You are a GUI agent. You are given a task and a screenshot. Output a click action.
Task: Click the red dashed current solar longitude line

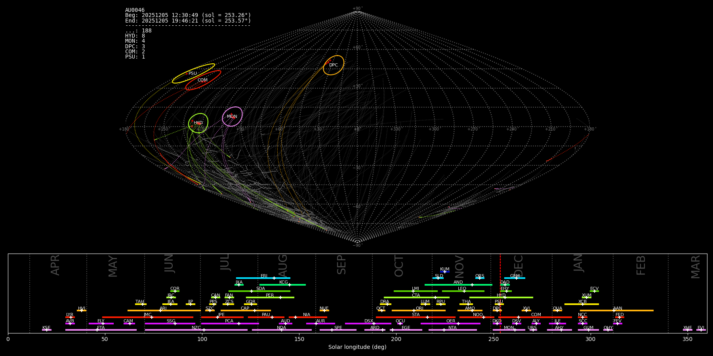500,293
